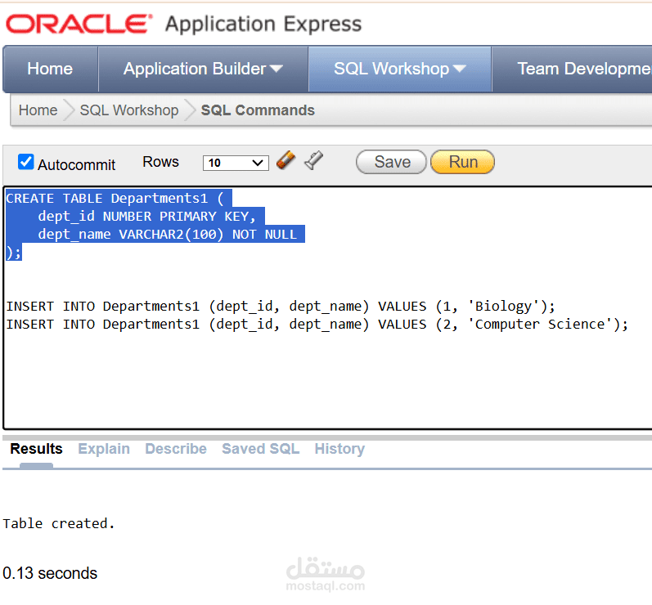The image size is (652, 605).
Task: Open the Home navigation tab
Action: (x=50, y=69)
